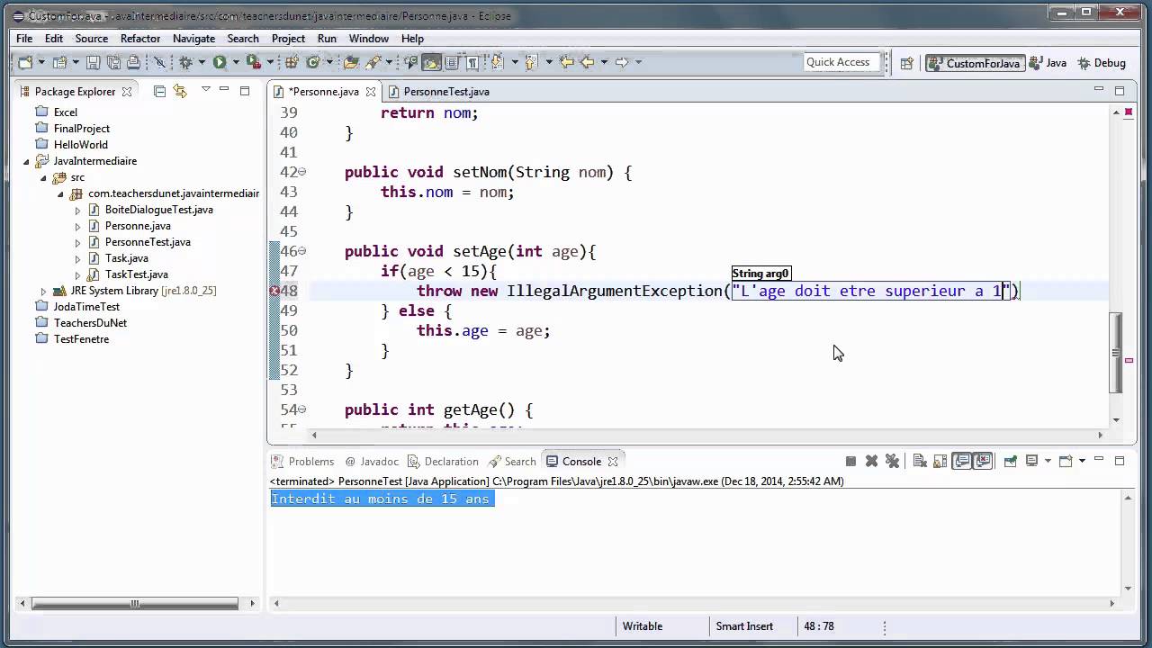Click the Previous Annotation toolbar icon
Image resolution: width=1152 pixels, height=648 pixels.
[530, 62]
